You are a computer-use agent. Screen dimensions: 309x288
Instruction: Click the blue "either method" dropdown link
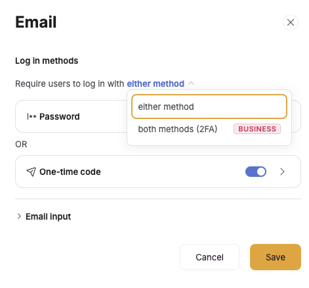155,84
